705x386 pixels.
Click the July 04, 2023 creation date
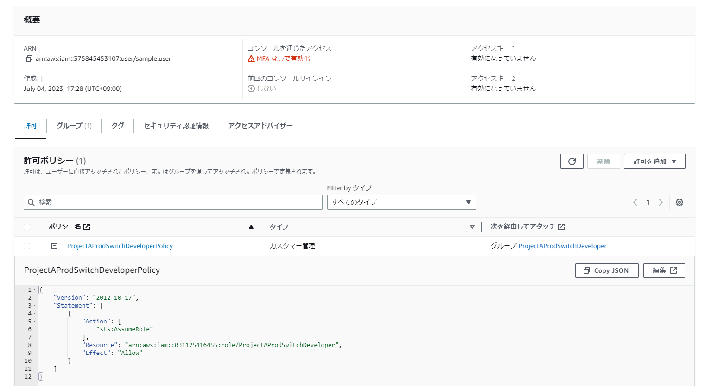click(73, 89)
